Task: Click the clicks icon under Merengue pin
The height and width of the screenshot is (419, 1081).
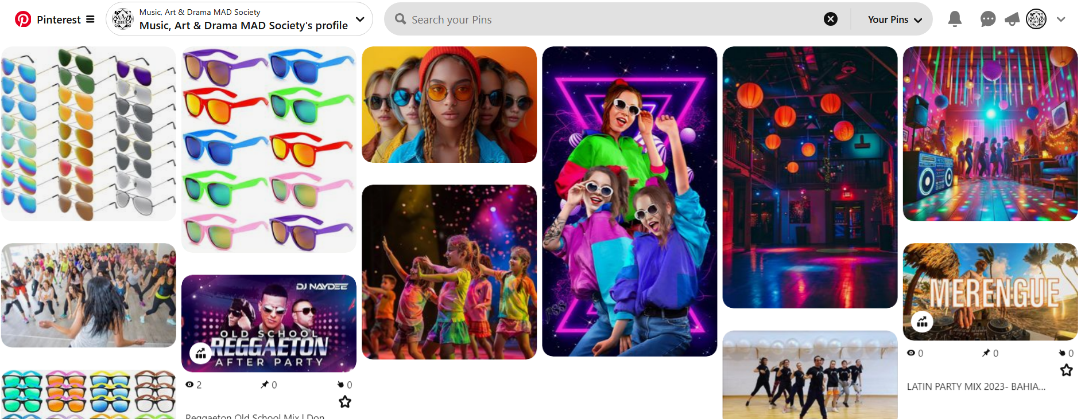Action: point(1062,353)
